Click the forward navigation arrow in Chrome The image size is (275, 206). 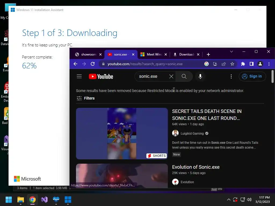pyautogui.click(x=84, y=64)
